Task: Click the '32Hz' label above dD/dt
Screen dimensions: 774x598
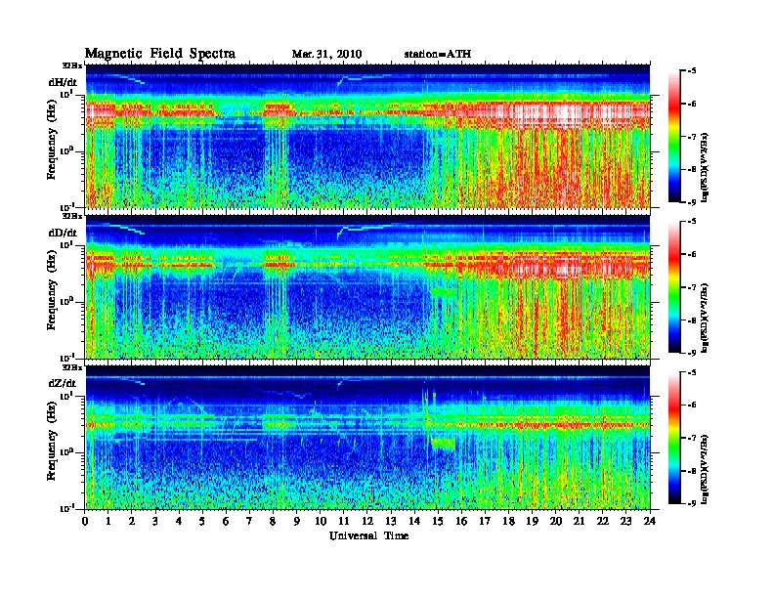Action: 71,216
